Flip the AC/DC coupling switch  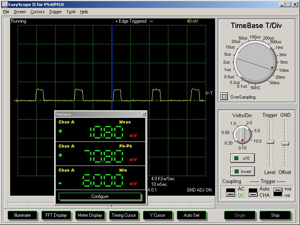pos(230,192)
